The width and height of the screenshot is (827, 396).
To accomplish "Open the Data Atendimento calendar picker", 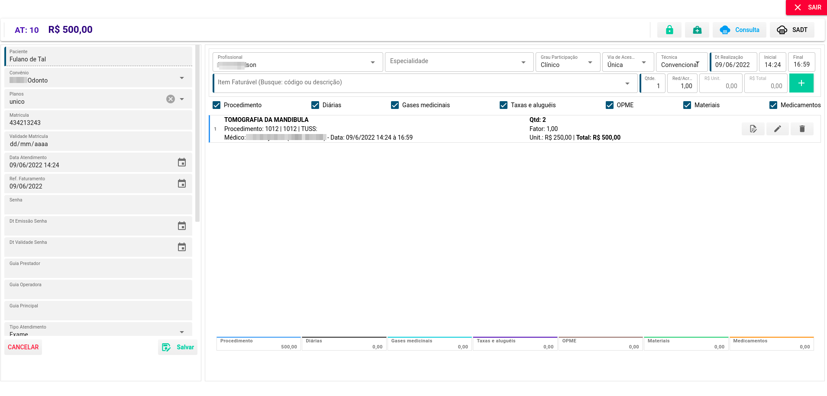I will [182, 163].
